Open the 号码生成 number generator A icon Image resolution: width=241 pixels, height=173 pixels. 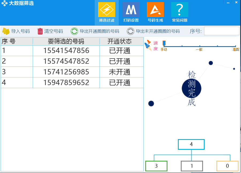click(x=155, y=10)
